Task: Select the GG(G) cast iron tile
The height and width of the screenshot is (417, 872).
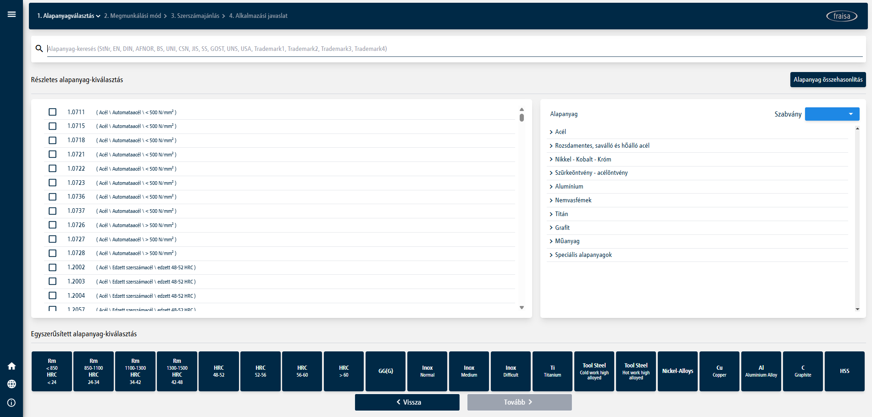Action: pos(385,371)
